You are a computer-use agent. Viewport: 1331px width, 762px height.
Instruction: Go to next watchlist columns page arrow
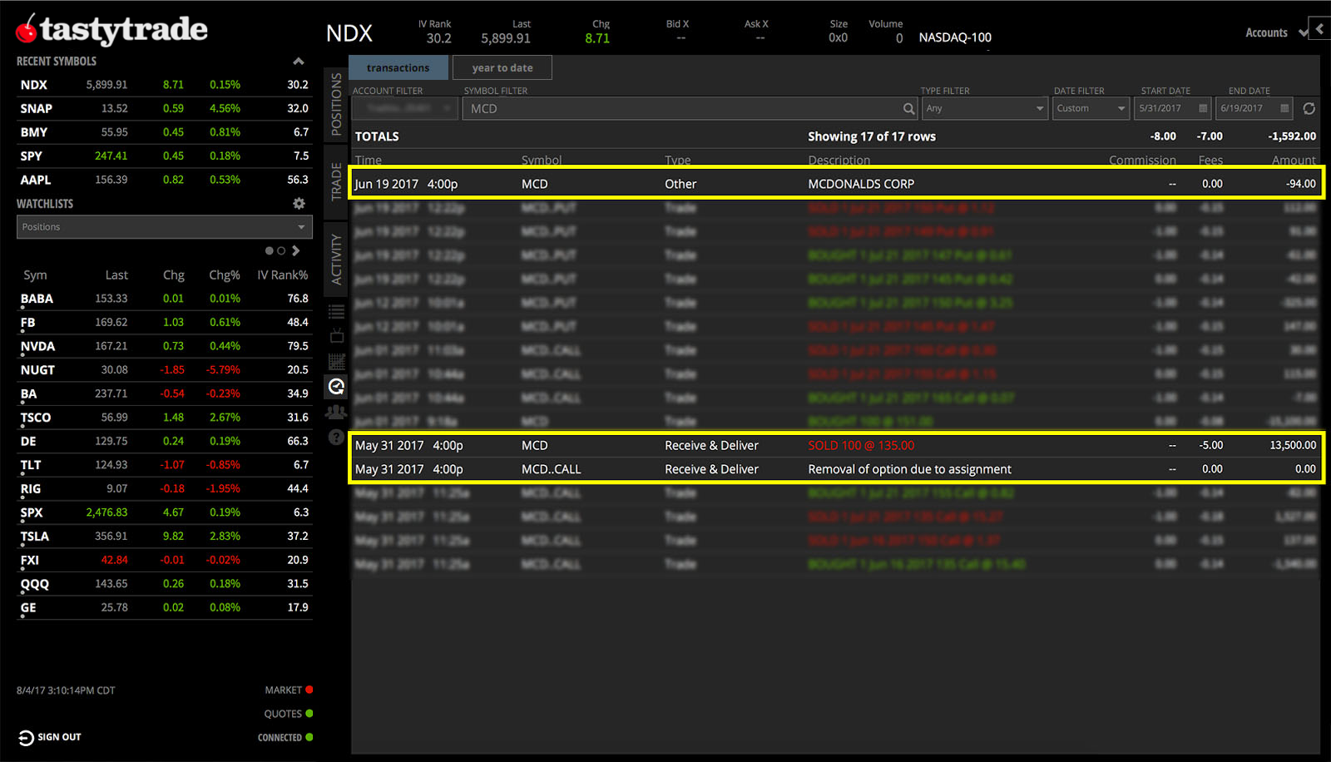coord(296,250)
